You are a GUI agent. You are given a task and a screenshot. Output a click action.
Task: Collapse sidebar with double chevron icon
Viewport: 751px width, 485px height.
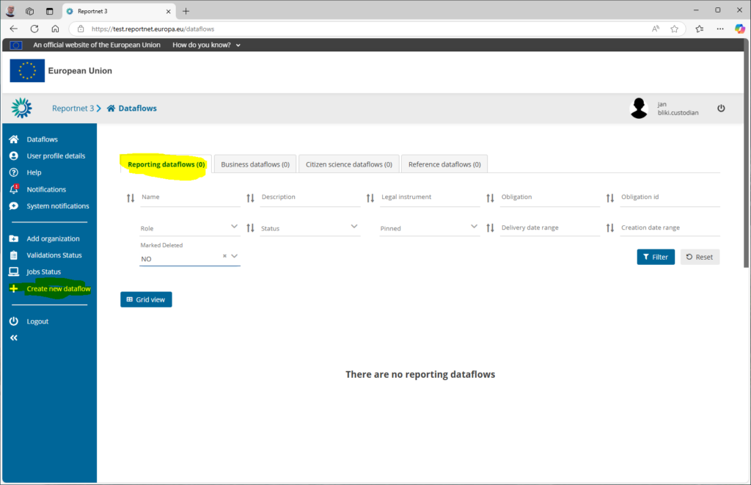pos(13,338)
